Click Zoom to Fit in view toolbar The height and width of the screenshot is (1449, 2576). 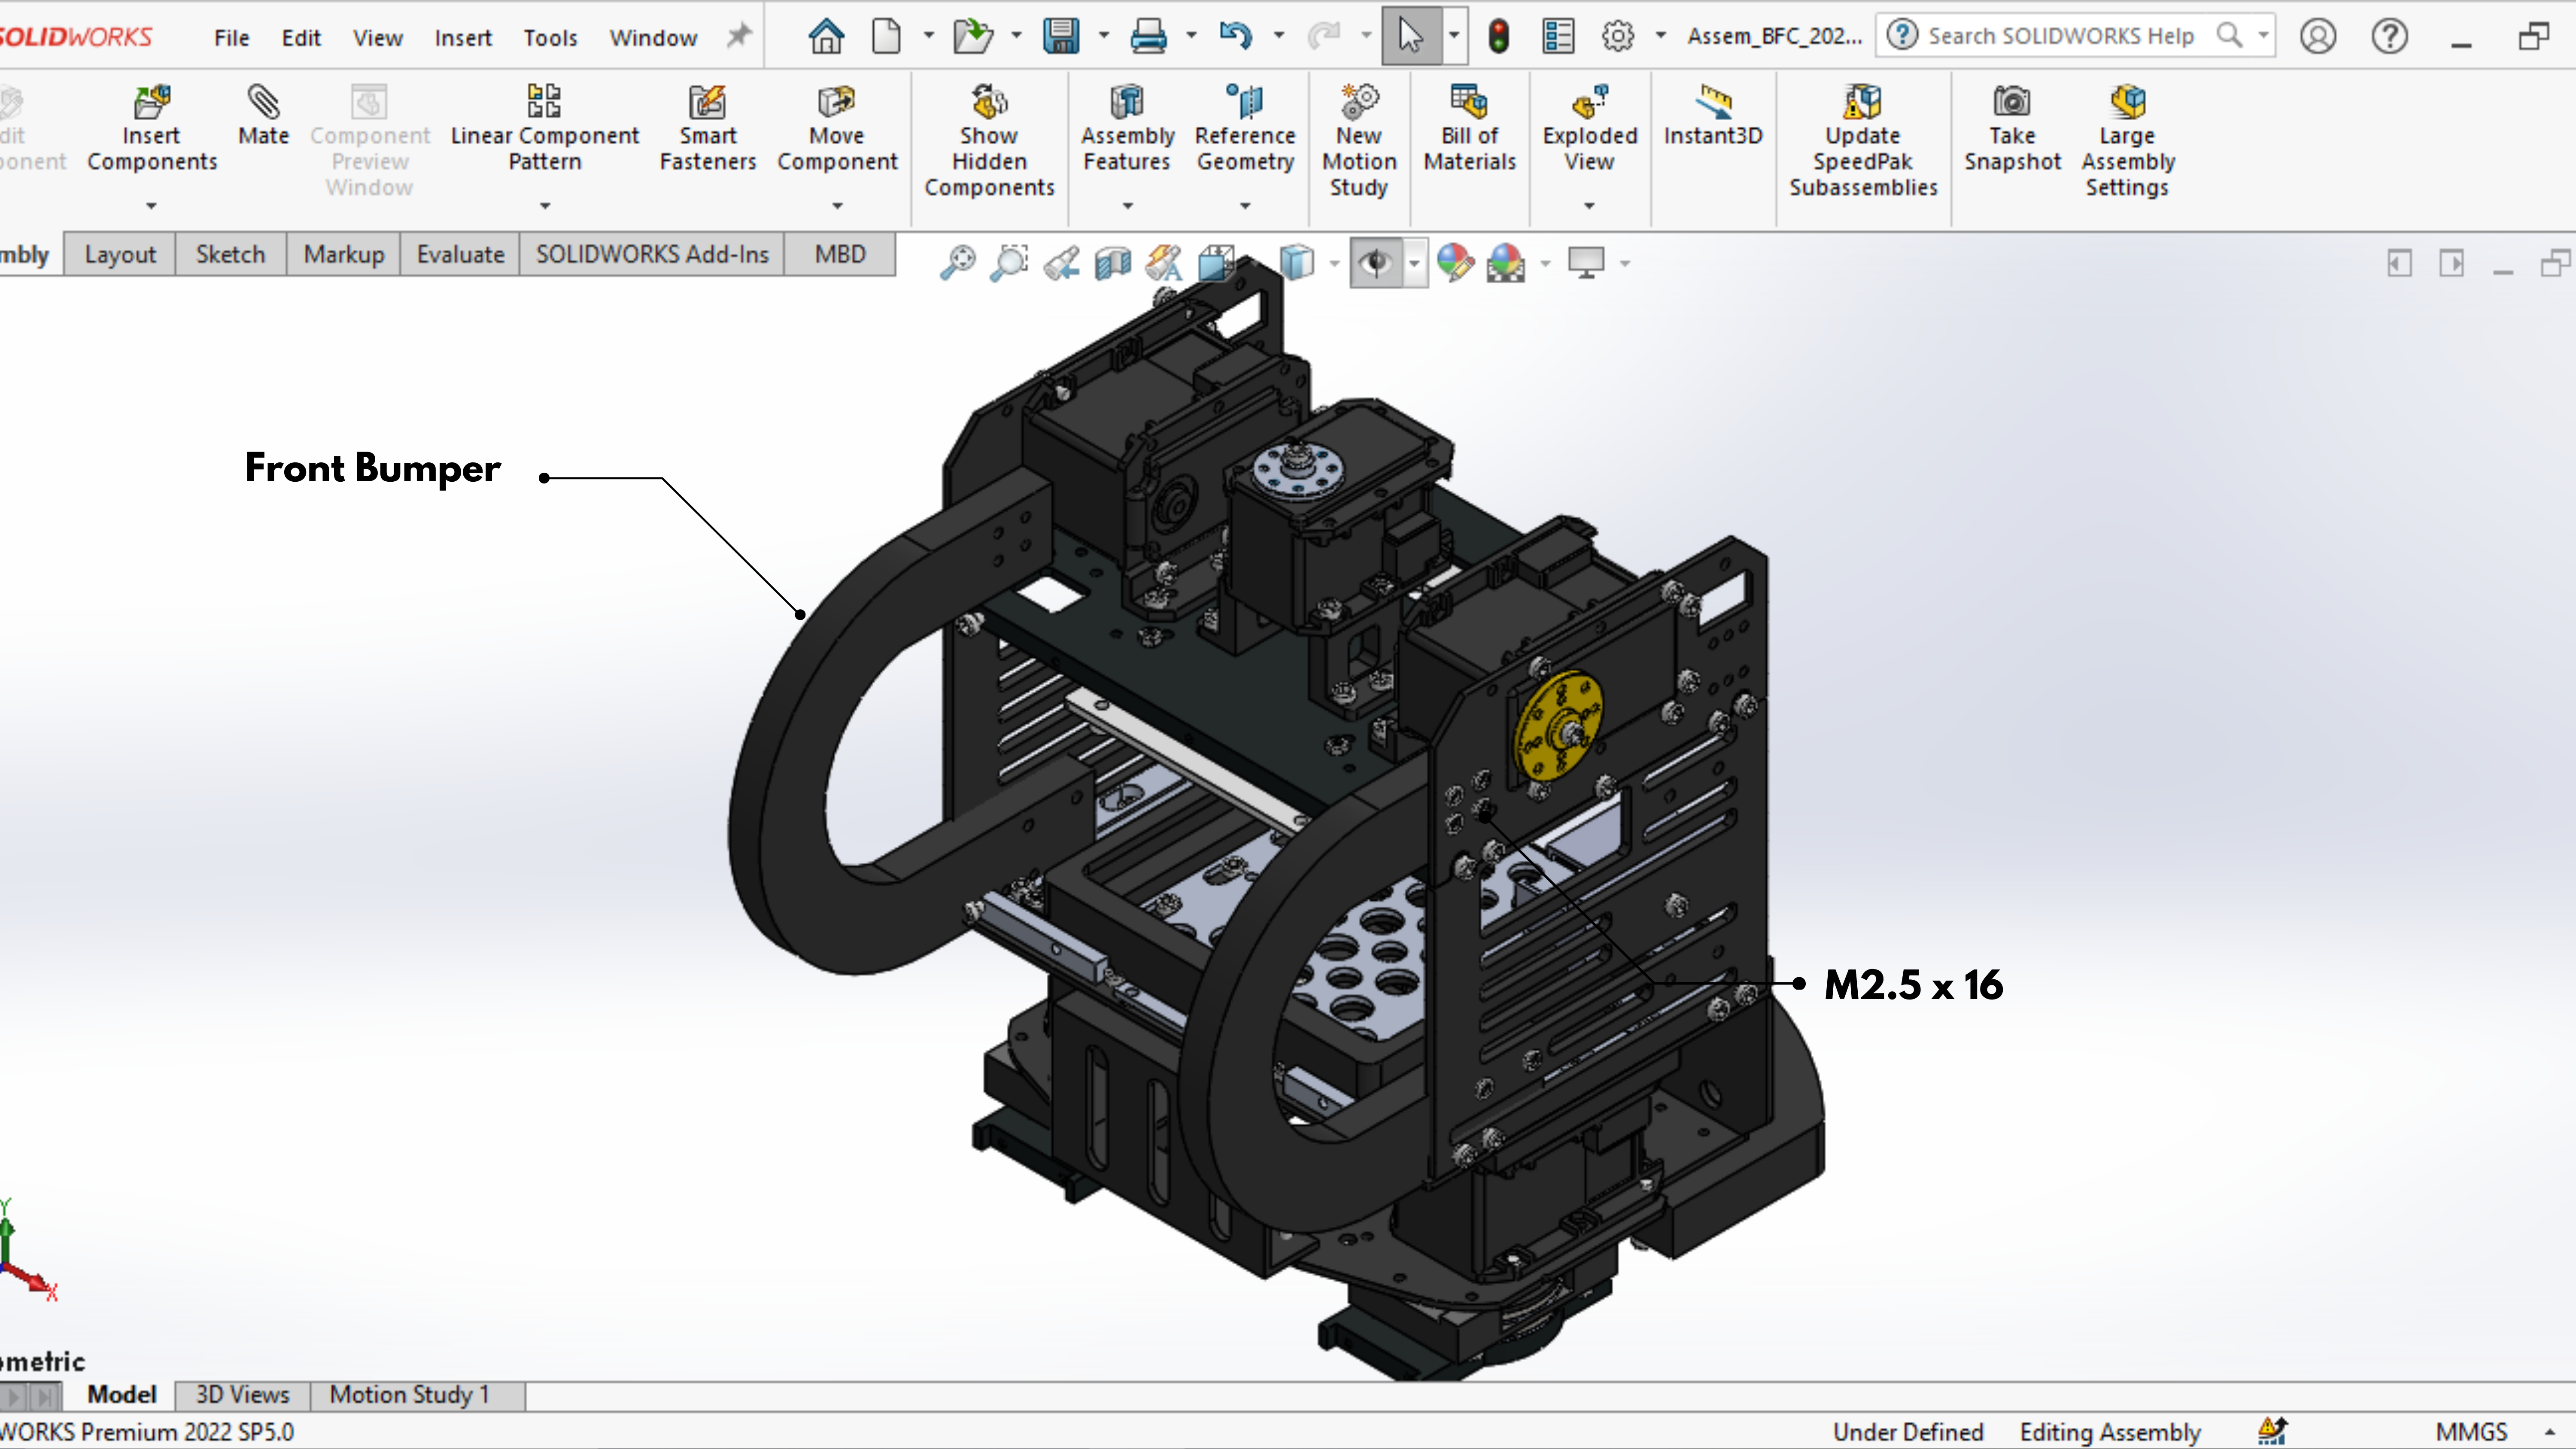pyautogui.click(x=957, y=263)
